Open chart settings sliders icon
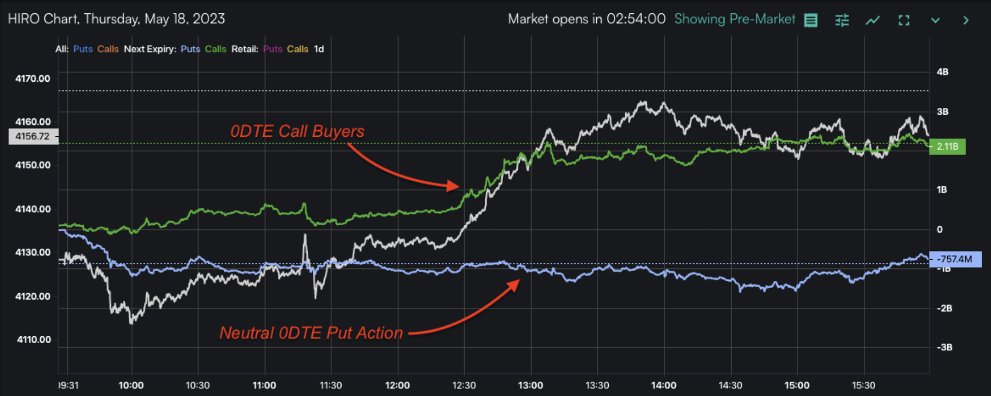This screenshot has width=991, height=396. tap(842, 20)
